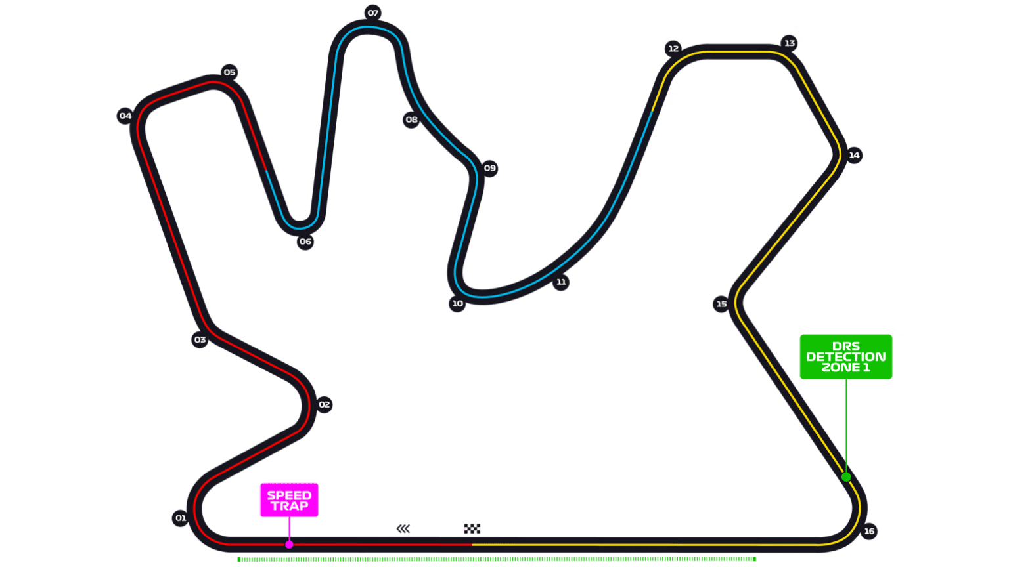
Task: Click the turn 05 marker
Action: [229, 72]
